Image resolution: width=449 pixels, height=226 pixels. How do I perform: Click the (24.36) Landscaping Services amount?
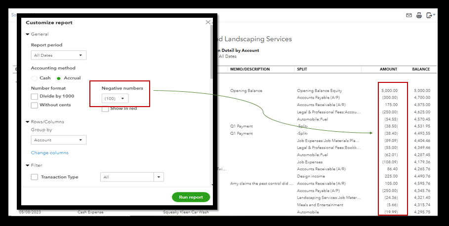[x=391, y=198]
